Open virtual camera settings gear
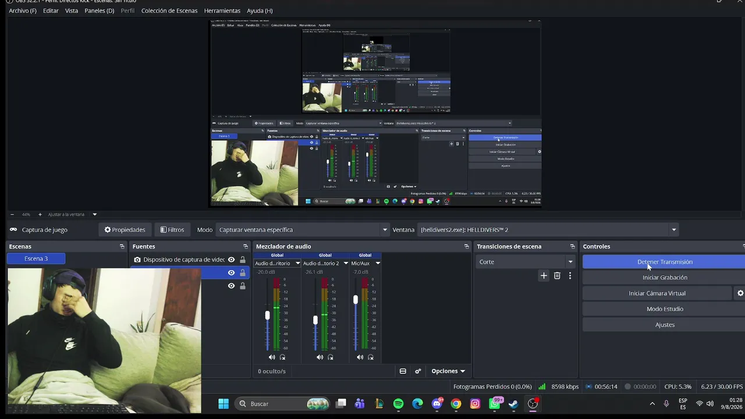This screenshot has height=419, width=745. [x=740, y=293]
